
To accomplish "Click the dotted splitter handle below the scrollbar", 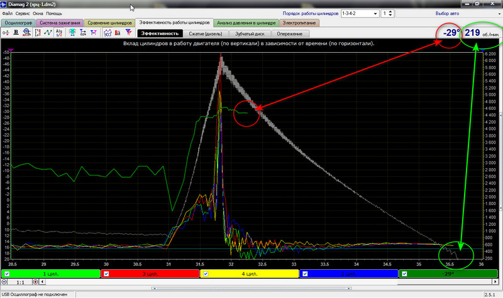I will (x=251, y=288).
